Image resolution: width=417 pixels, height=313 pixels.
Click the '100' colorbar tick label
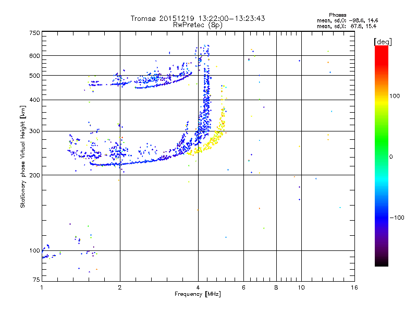[395, 96]
